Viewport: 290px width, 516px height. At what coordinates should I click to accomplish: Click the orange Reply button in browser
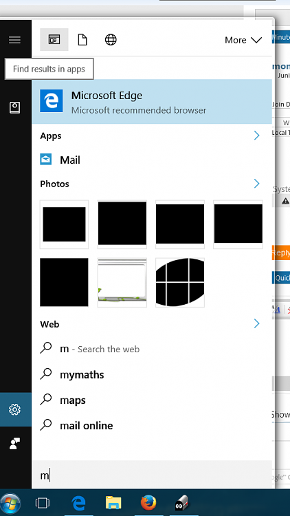(x=281, y=252)
